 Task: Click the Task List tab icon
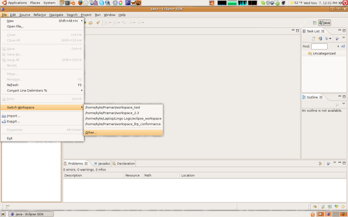pyautogui.click(x=304, y=31)
